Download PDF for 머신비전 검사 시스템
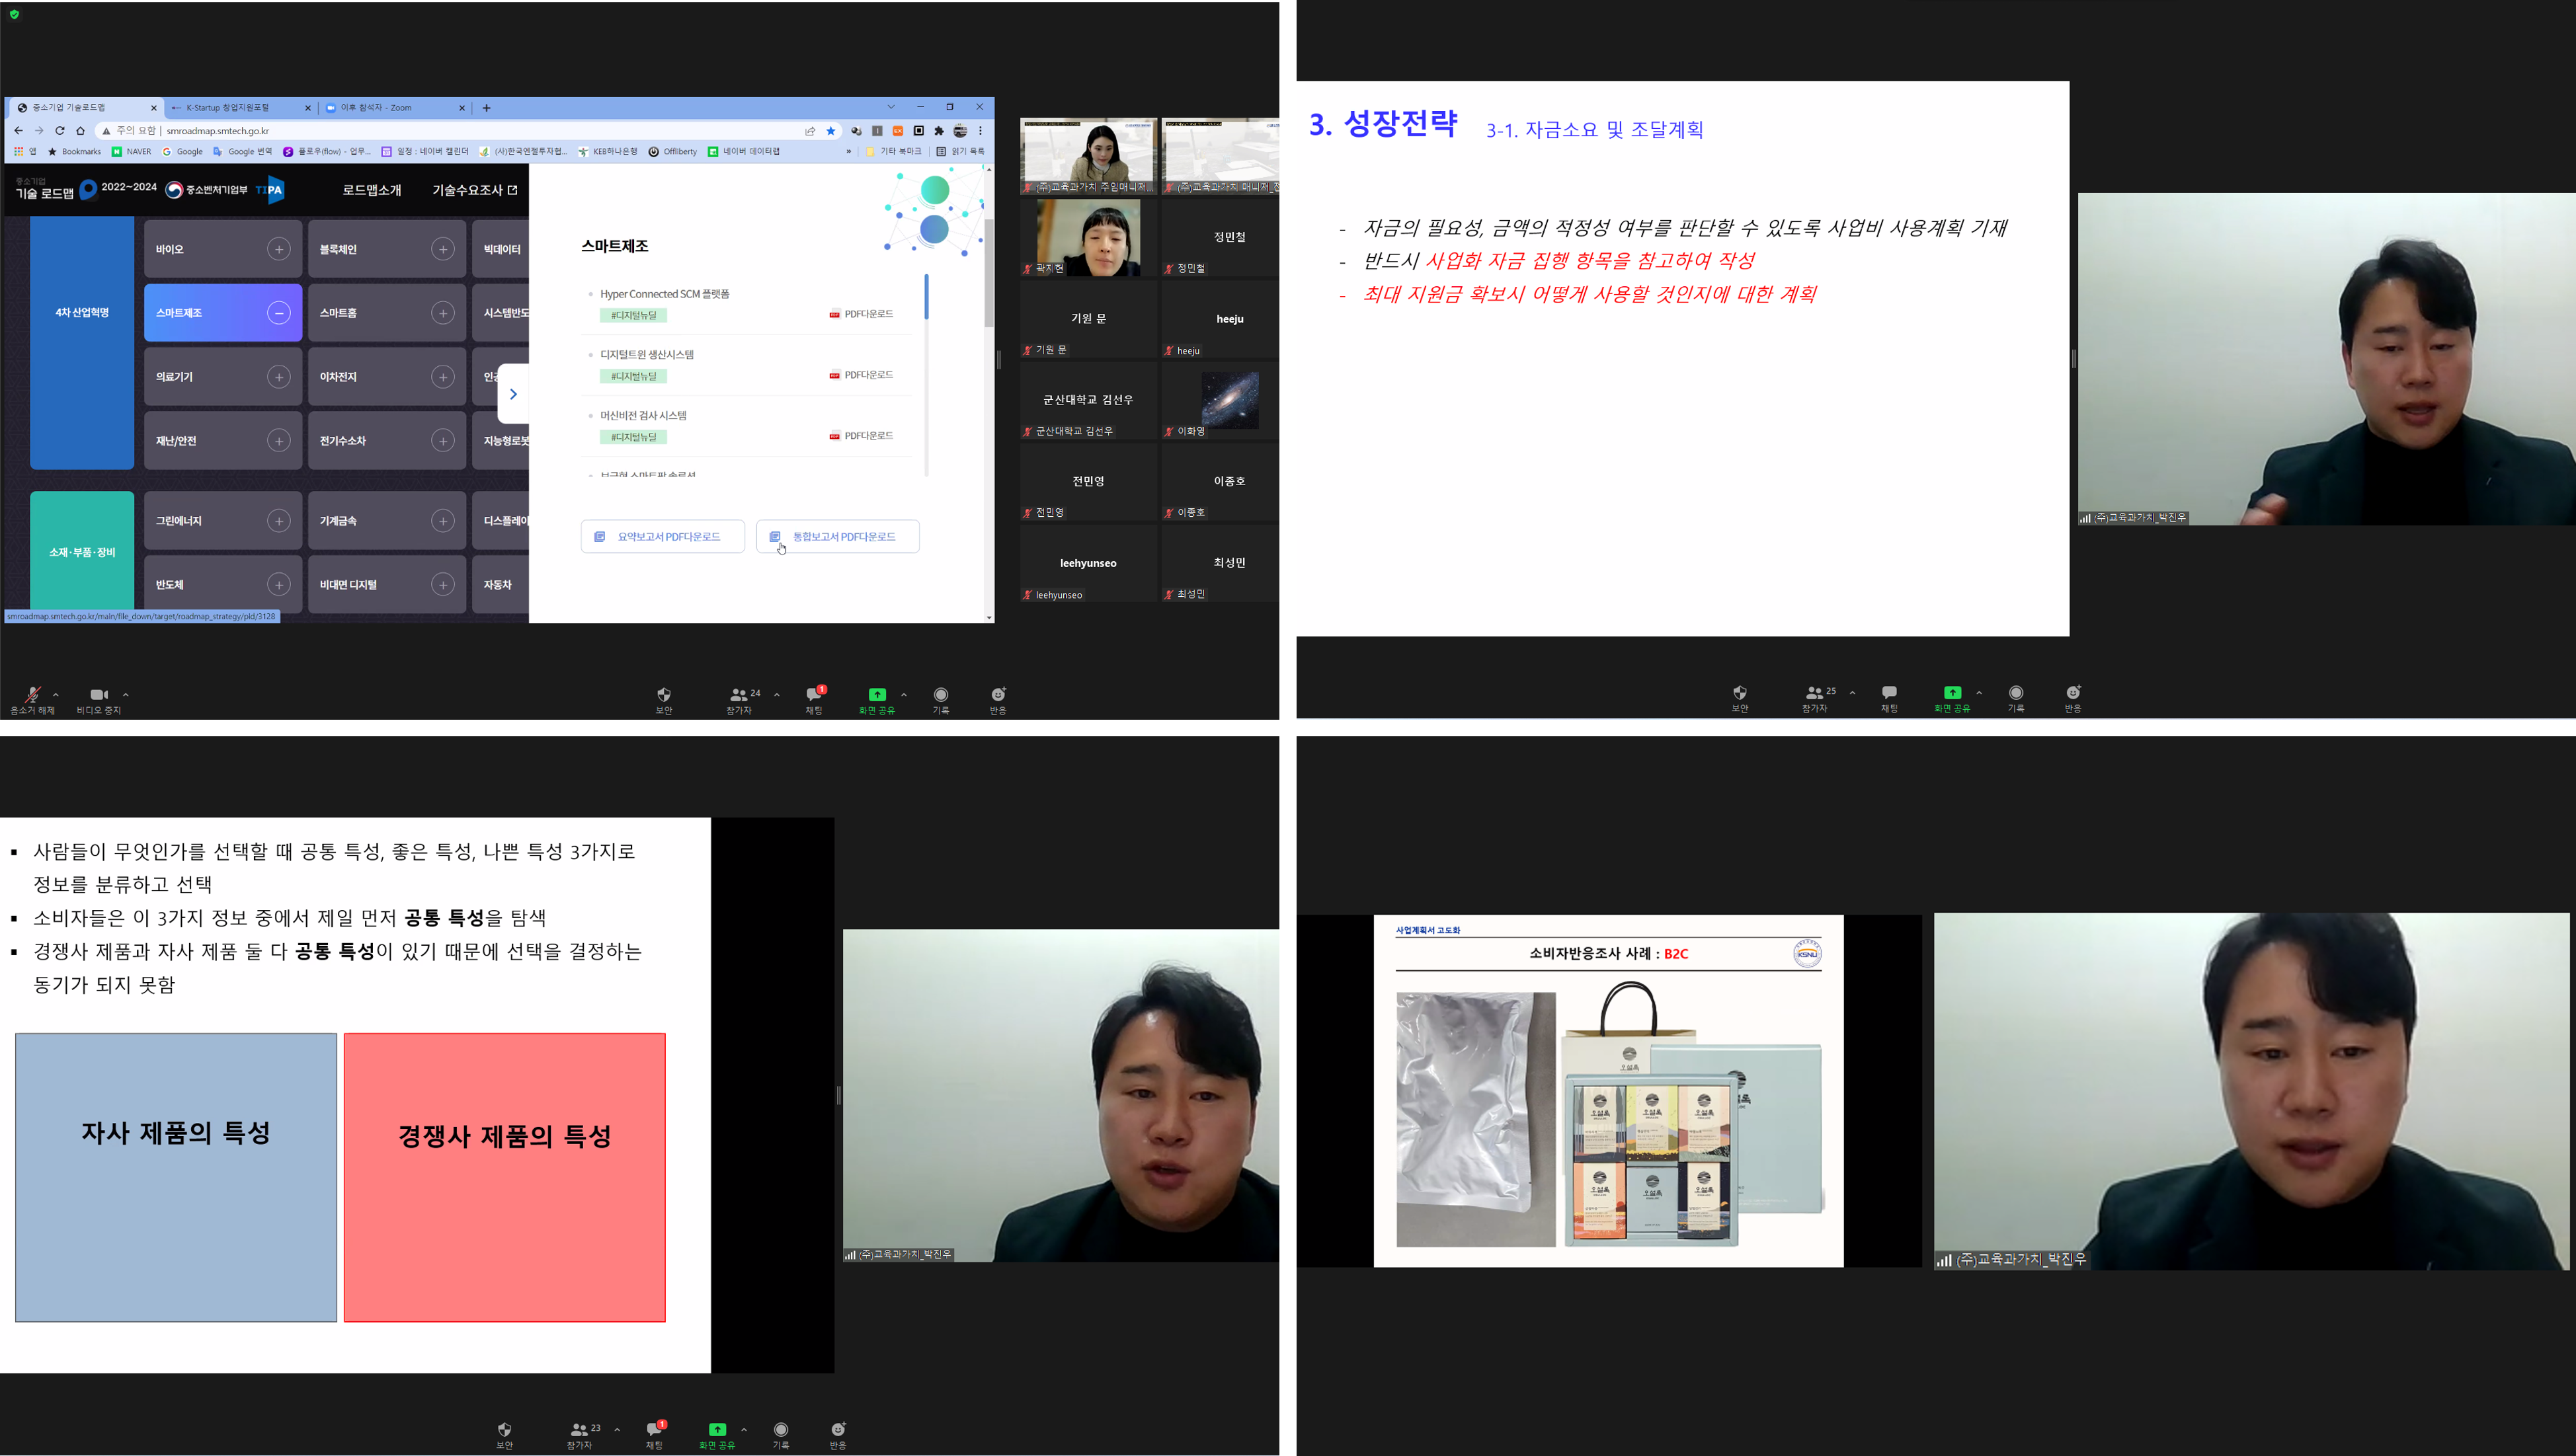 click(x=862, y=436)
